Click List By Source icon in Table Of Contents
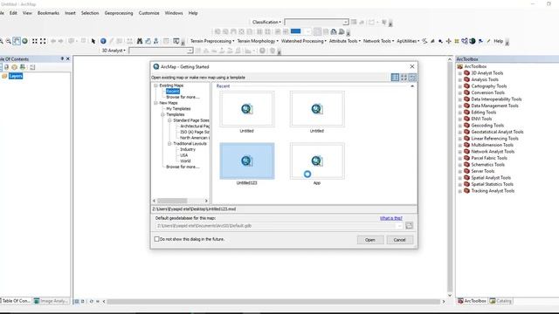 point(6,67)
